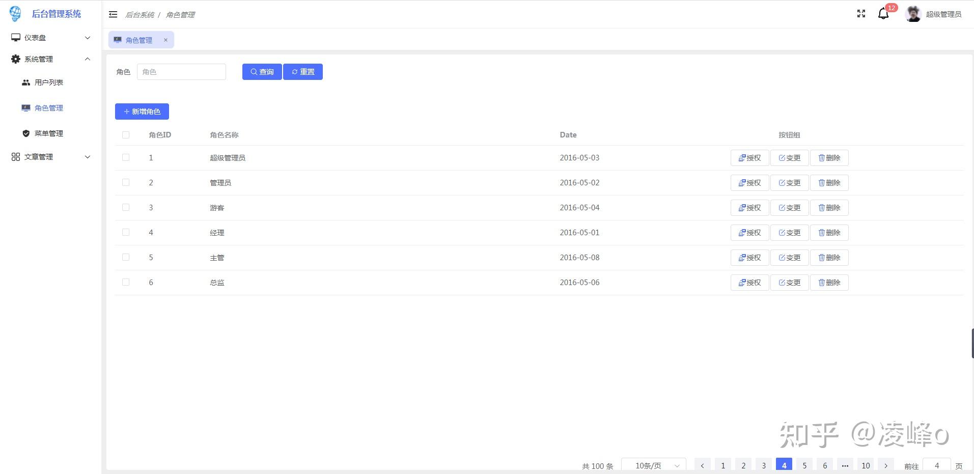Click the 新增角色 button
The image size is (974, 474).
pyautogui.click(x=142, y=111)
